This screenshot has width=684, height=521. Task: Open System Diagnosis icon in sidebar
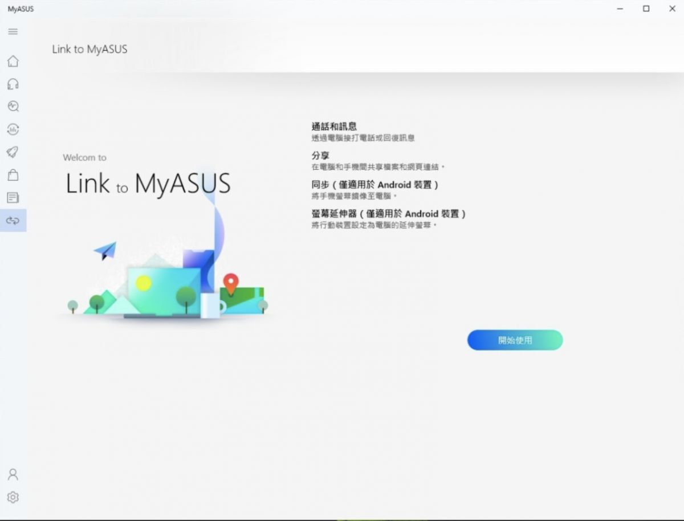tap(13, 106)
